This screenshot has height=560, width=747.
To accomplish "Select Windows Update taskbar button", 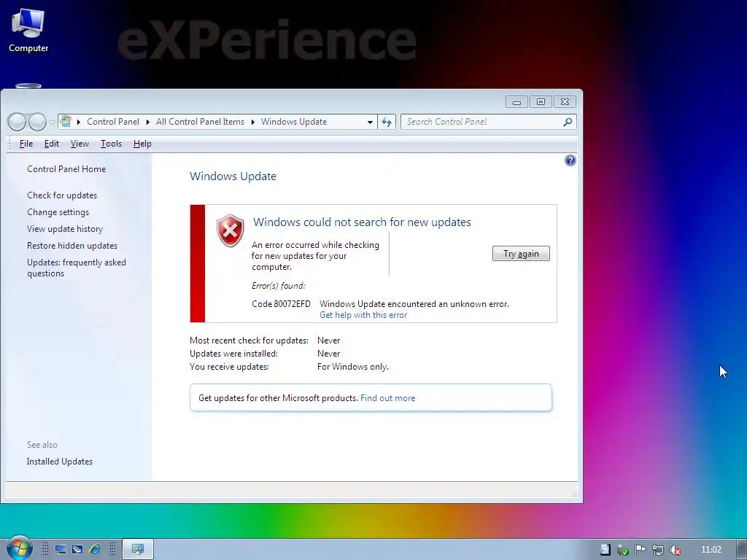I will click(x=138, y=550).
